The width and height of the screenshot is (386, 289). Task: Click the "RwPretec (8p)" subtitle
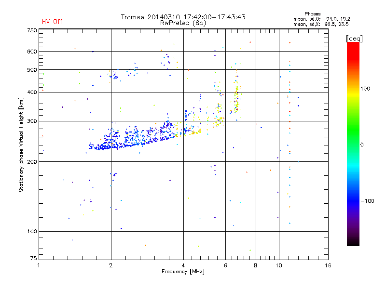[183, 23]
